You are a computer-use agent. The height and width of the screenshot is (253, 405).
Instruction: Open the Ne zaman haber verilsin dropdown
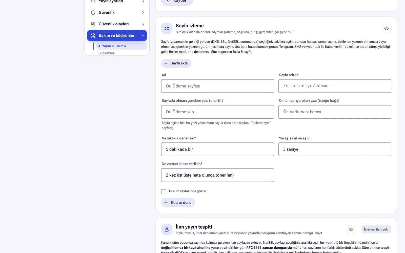point(217,175)
